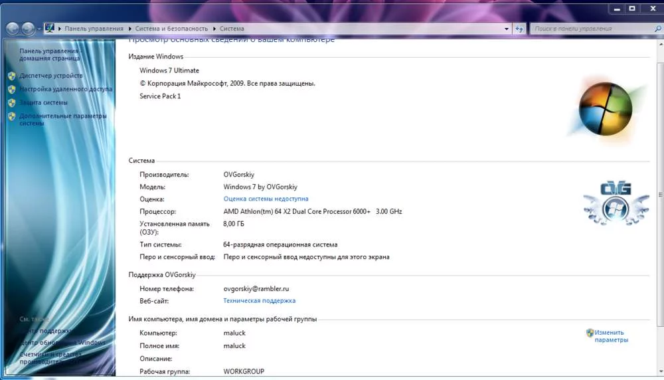Open "Настройка удаленного доступа"
664x380 pixels.
(x=66, y=89)
